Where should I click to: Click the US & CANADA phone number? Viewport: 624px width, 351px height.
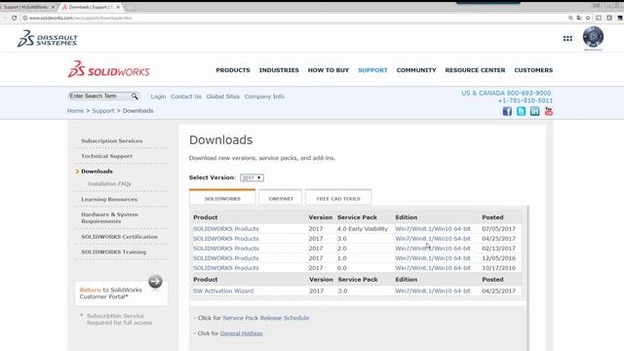click(x=506, y=93)
